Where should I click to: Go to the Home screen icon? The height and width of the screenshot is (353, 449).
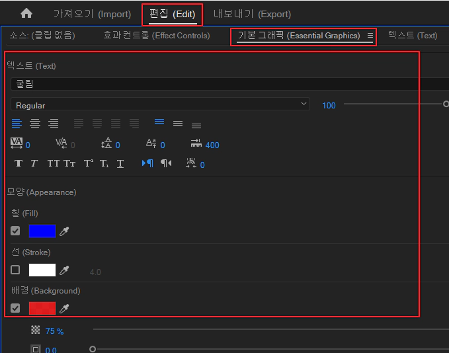[x=26, y=13]
